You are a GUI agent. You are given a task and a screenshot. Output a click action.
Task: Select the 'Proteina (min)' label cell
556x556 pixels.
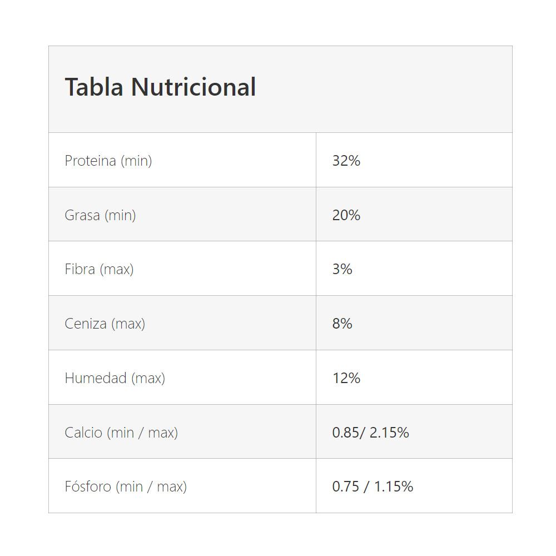108,161
